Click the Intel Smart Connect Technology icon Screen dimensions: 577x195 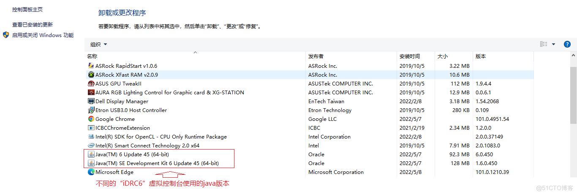click(91, 145)
